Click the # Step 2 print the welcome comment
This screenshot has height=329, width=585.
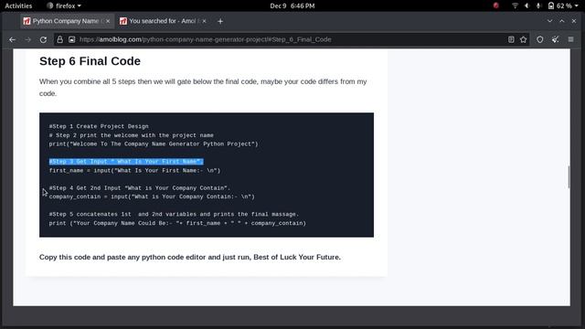(132, 135)
